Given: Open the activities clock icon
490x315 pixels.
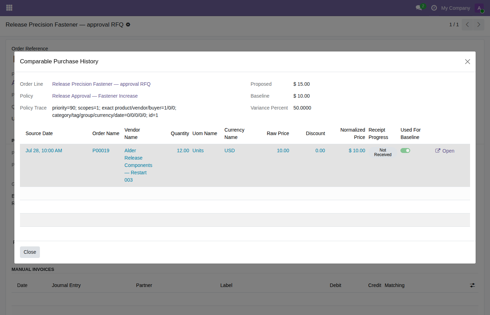Looking at the screenshot, I should coord(434,8).
